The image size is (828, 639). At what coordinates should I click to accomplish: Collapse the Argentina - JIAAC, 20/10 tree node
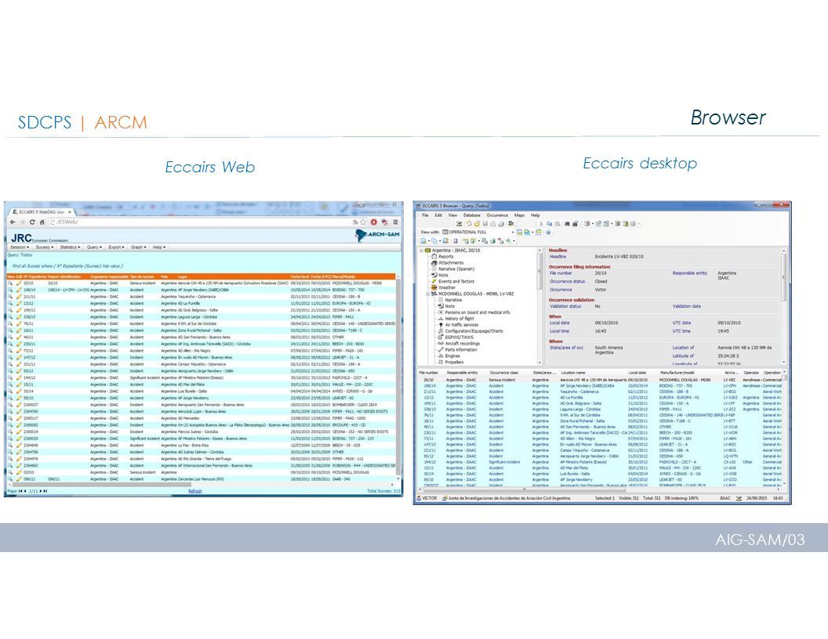[421, 251]
